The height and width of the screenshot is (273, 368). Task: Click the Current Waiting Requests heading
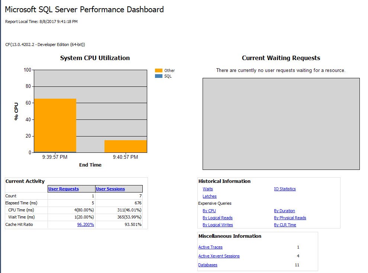281,58
